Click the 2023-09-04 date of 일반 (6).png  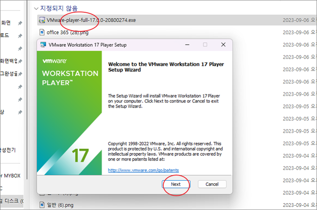296,205
